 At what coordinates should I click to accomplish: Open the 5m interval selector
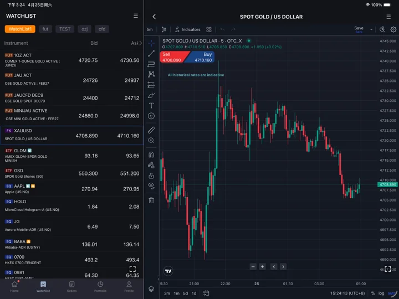pyautogui.click(x=150, y=29)
